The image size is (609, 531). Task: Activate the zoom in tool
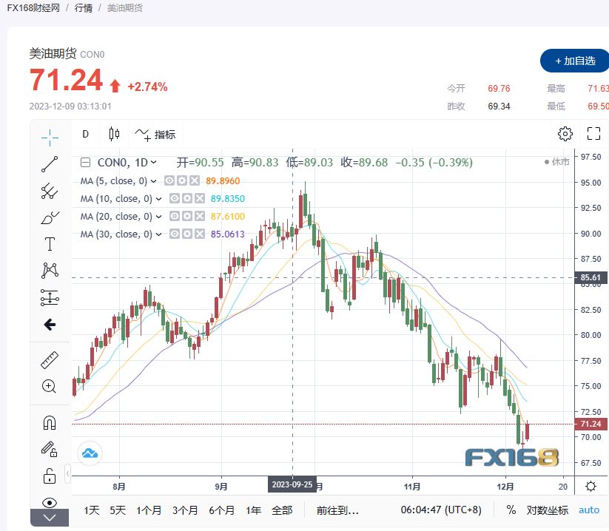click(50, 386)
